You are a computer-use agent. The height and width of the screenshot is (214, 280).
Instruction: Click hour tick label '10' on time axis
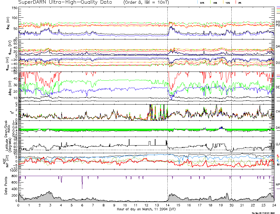point(125,205)
